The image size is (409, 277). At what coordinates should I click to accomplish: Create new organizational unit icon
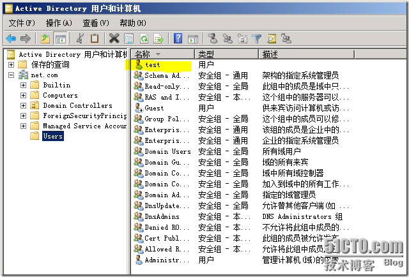tap(242, 38)
